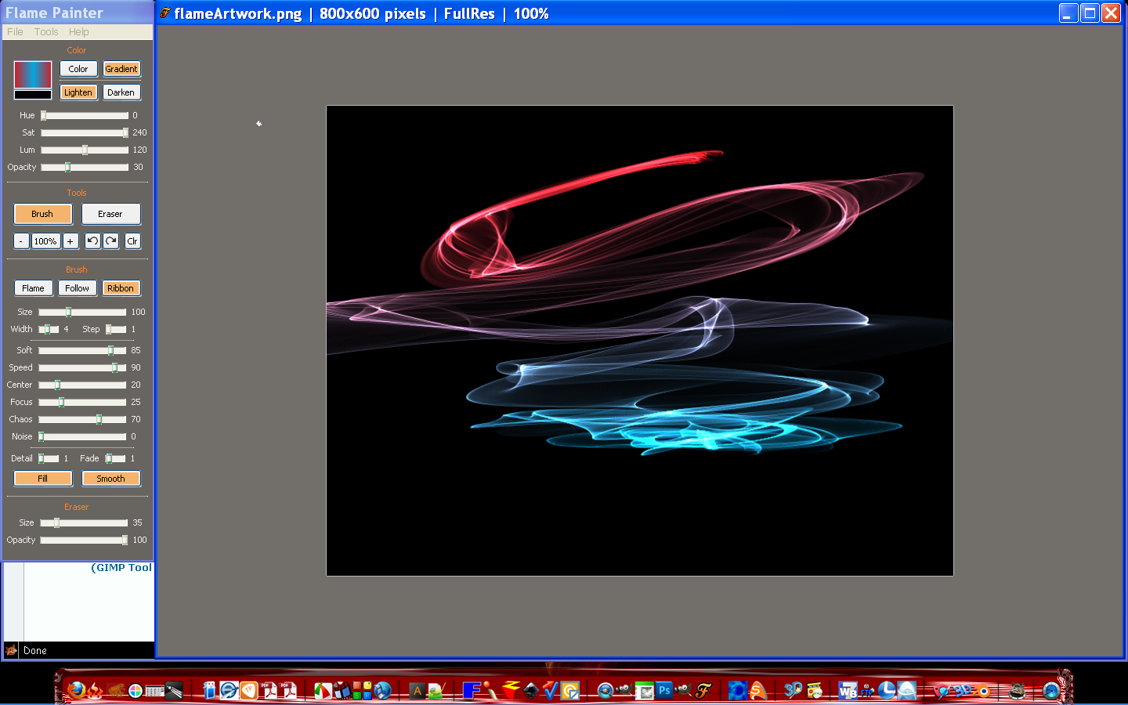The height and width of the screenshot is (705, 1128).
Task: Switch brush mode to Flame
Action: click(33, 287)
